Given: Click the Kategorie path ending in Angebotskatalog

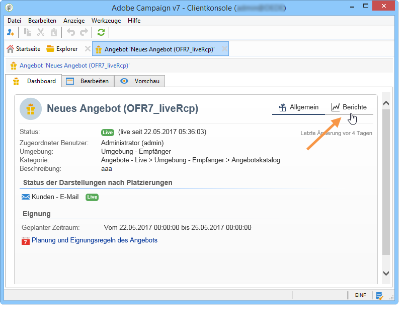Looking at the screenshot, I should (191, 160).
